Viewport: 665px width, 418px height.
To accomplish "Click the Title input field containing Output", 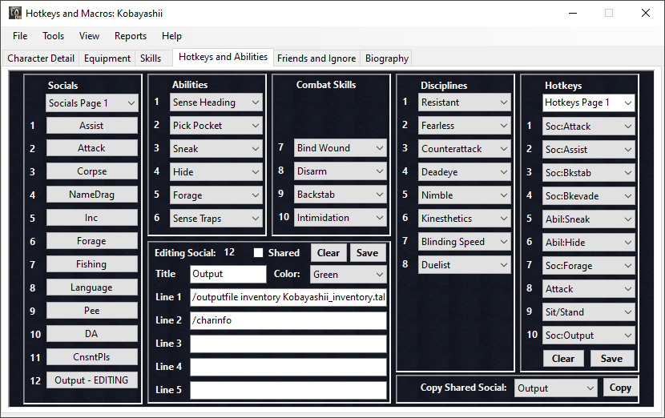I will point(228,275).
